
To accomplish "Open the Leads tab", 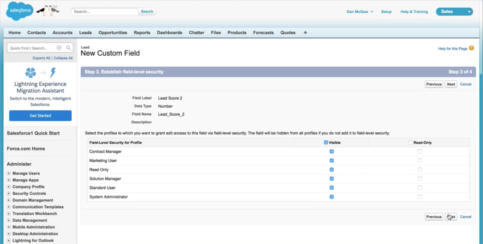I will pyautogui.click(x=85, y=32).
